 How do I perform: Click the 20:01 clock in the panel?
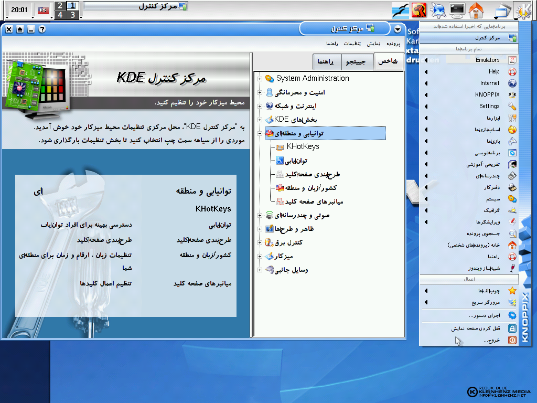click(x=19, y=10)
